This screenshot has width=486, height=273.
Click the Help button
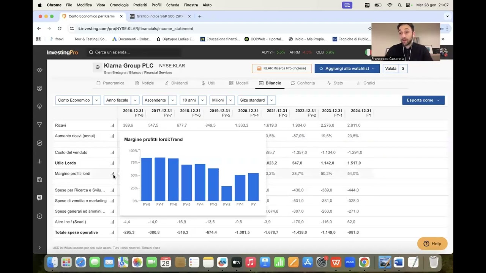[x=432, y=244]
